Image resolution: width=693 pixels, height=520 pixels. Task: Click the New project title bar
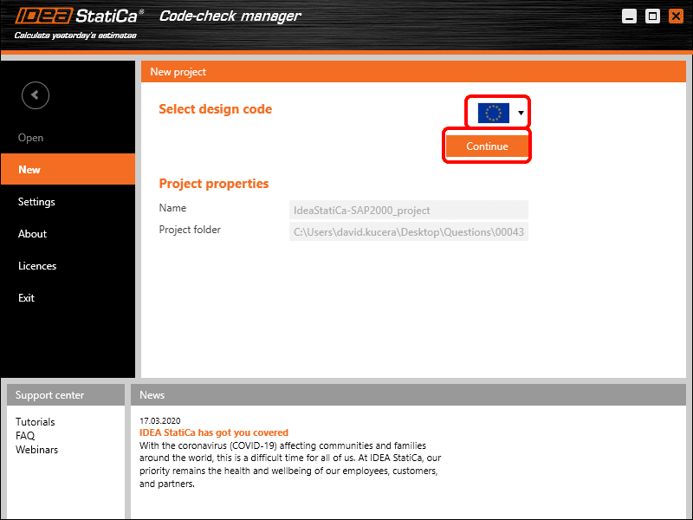413,72
